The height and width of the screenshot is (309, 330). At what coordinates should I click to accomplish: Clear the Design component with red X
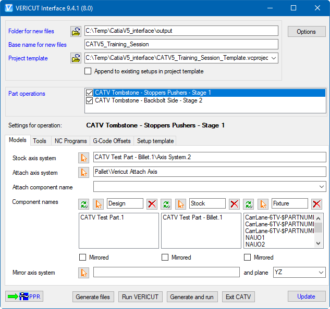(152, 204)
